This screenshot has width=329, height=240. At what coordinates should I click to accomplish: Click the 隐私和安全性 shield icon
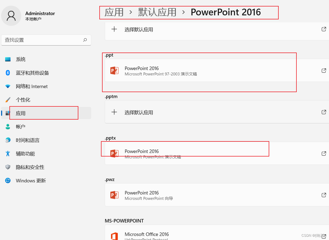(8, 167)
